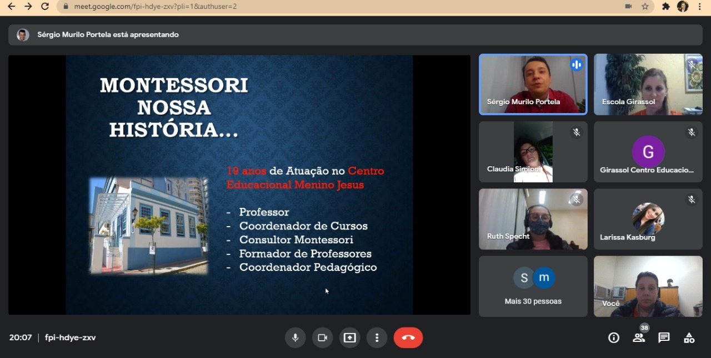Select Ruth Specht's video tile

point(533,219)
